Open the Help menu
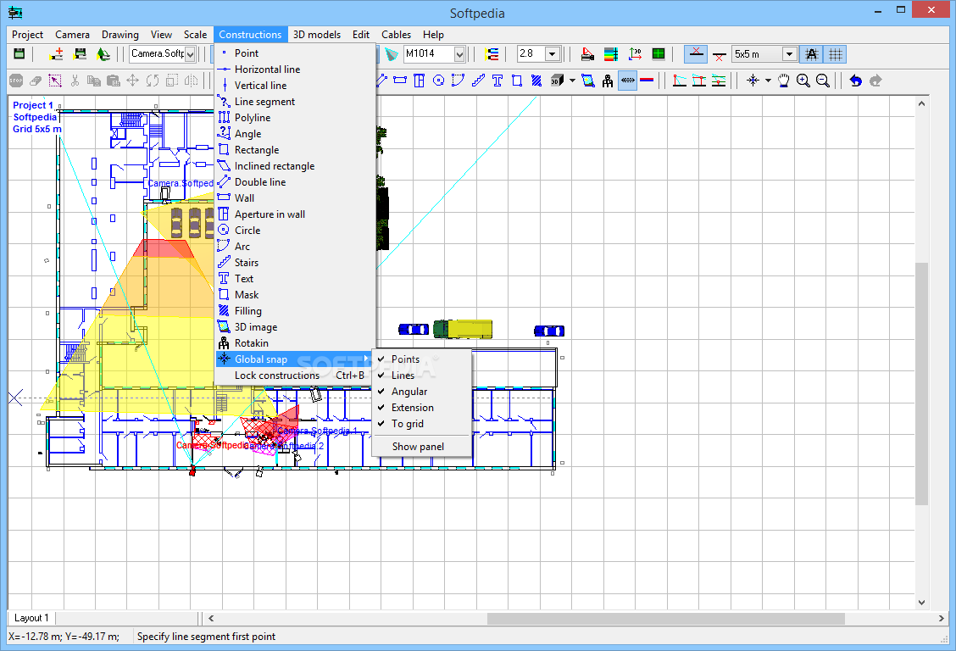This screenshot has width=956, height=651. click(433, 35)
